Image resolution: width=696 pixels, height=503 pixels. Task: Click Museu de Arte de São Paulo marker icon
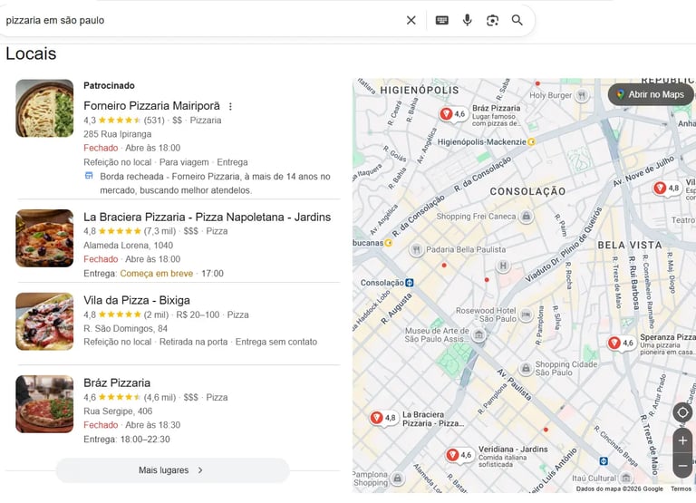pyautogui.click(x=478, y=334)
